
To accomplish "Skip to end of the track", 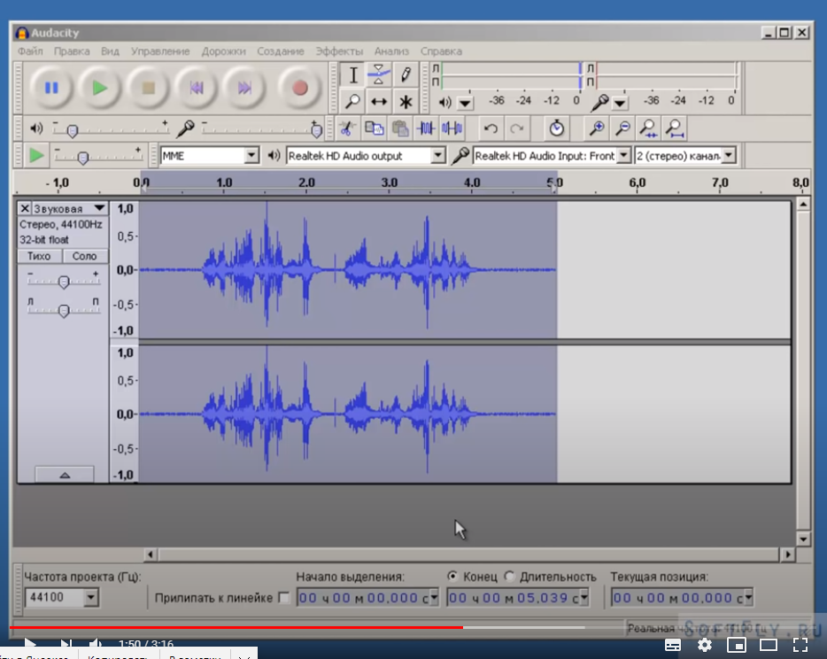I will pyautogui.click(x=244, y=88).
